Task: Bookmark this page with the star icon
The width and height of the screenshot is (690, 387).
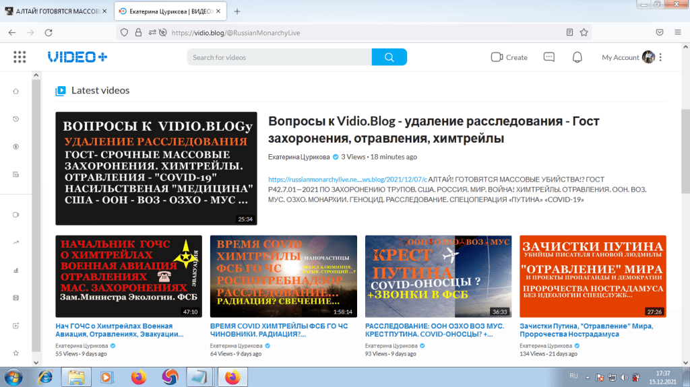Action: tap(584, 32)
